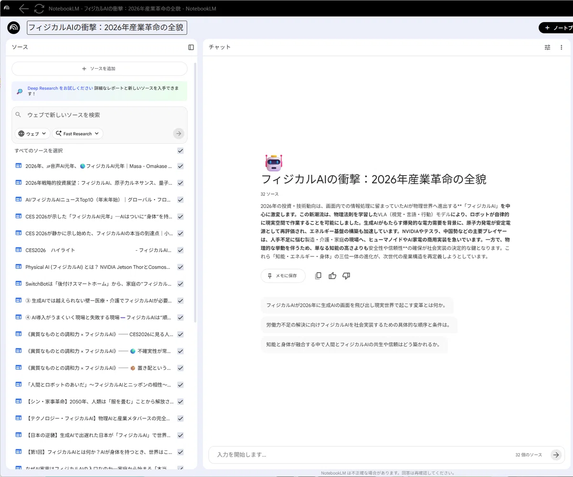Uncheck "【日本の逆襲】" source checkbox
This screenshot has height=477, width=573.
point(180,435)
